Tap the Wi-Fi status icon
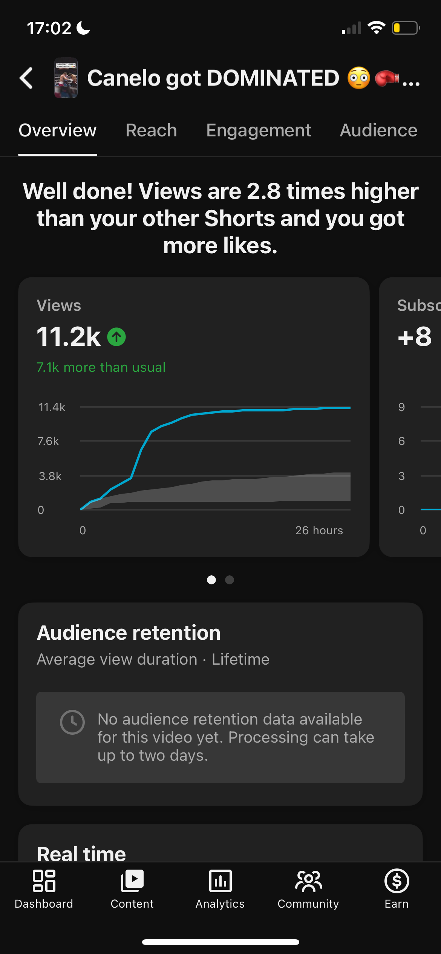Image resolution: width=441 pixels, height=954 pixels. click(x=376, y=28)
